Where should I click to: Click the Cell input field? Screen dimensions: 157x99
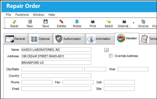pos(119,82)
